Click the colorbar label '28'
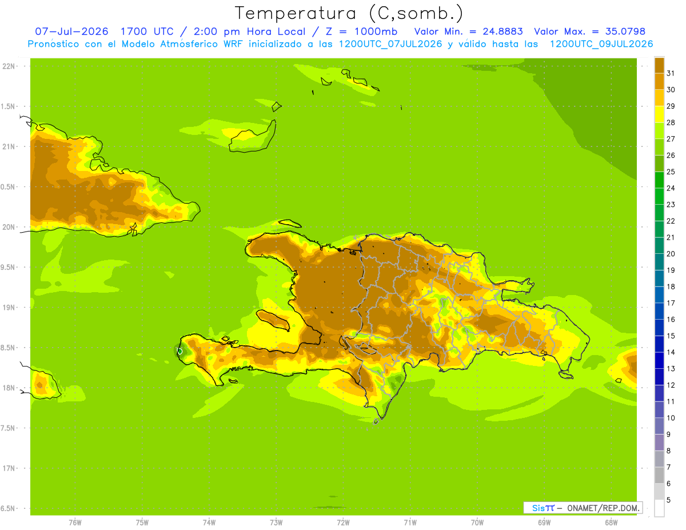Screen dimensions: 686x530 tap(671, 122)
